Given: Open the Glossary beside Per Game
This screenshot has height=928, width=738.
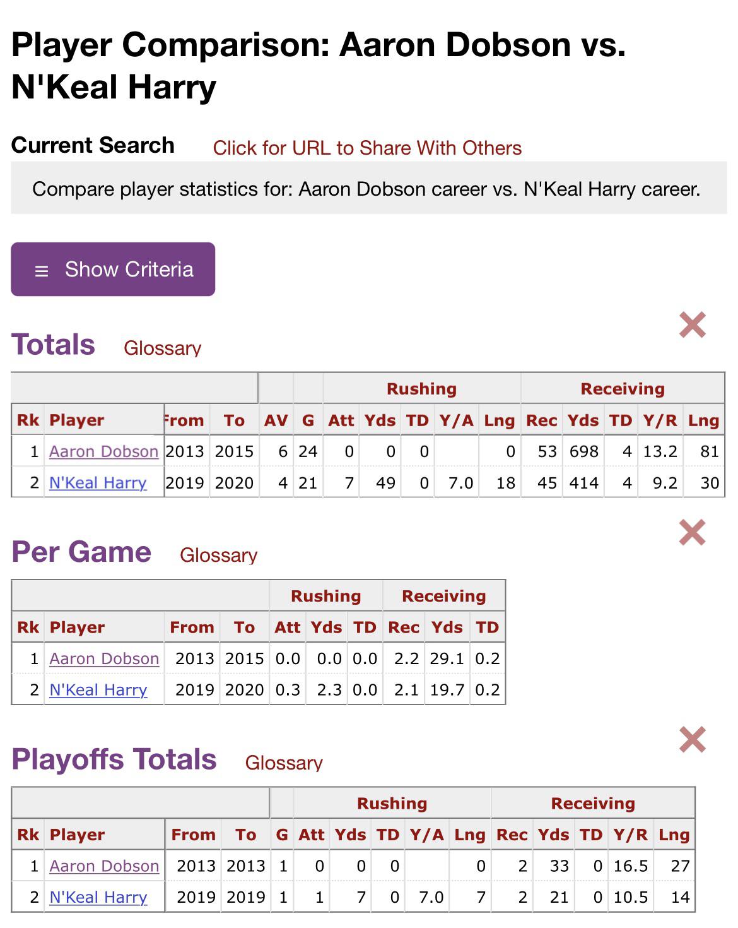Looking at the screenshot, I should point(218,556).
